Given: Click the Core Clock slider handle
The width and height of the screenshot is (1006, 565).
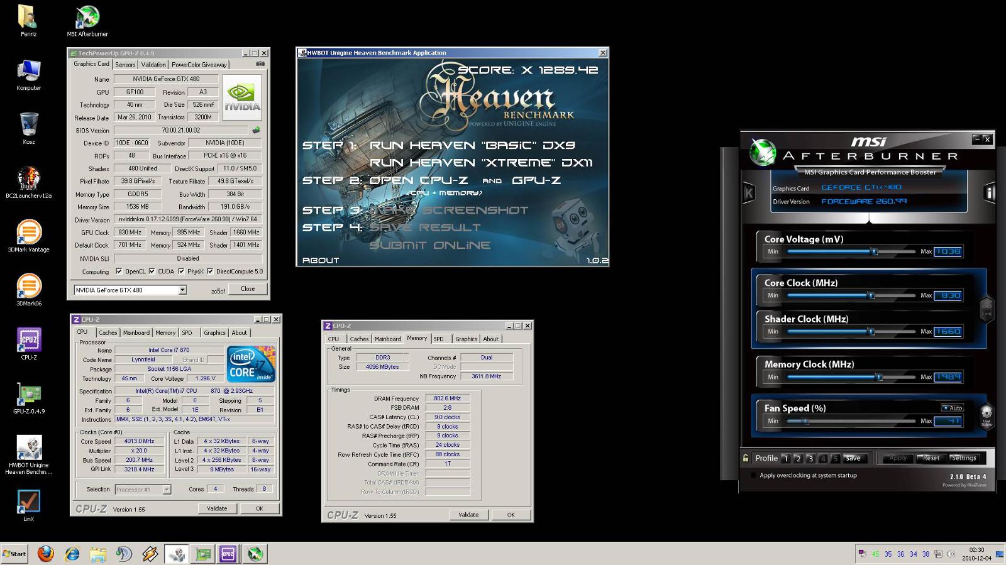Looking at the screenshot, I should tap(871, 295).
